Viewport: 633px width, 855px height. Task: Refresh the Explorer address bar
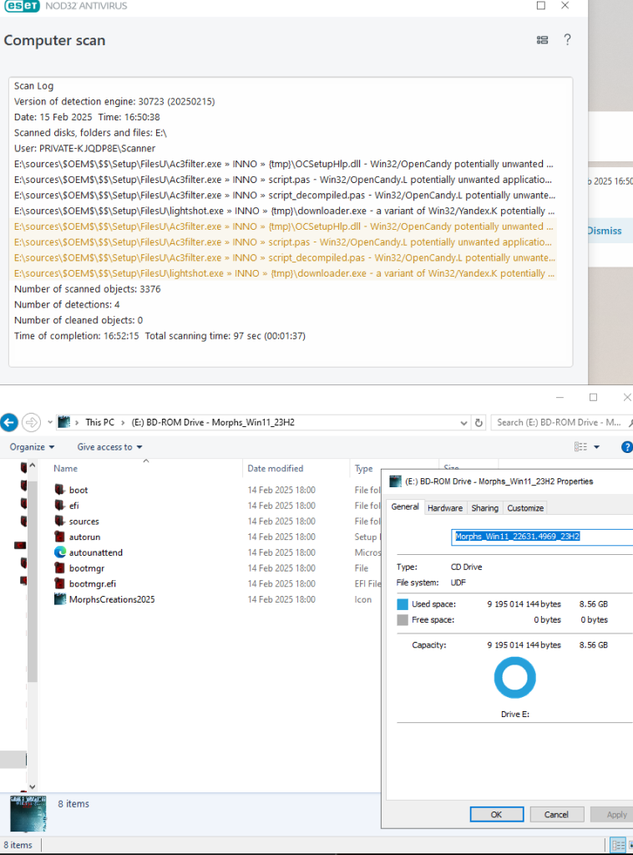pyautogui.click(x=479, y=423)
